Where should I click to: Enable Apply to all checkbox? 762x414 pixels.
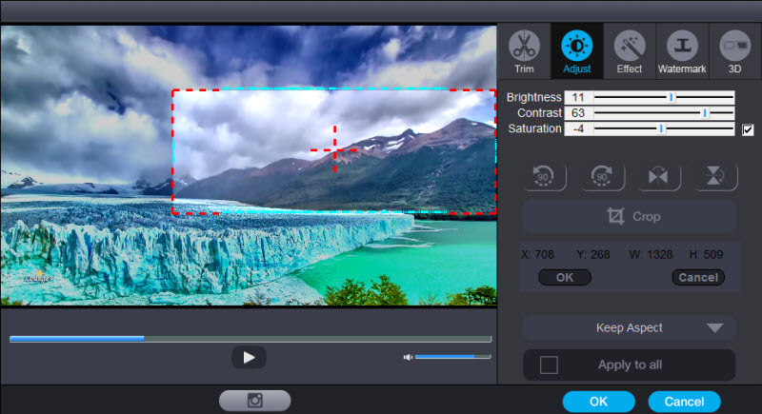[549, 365]
